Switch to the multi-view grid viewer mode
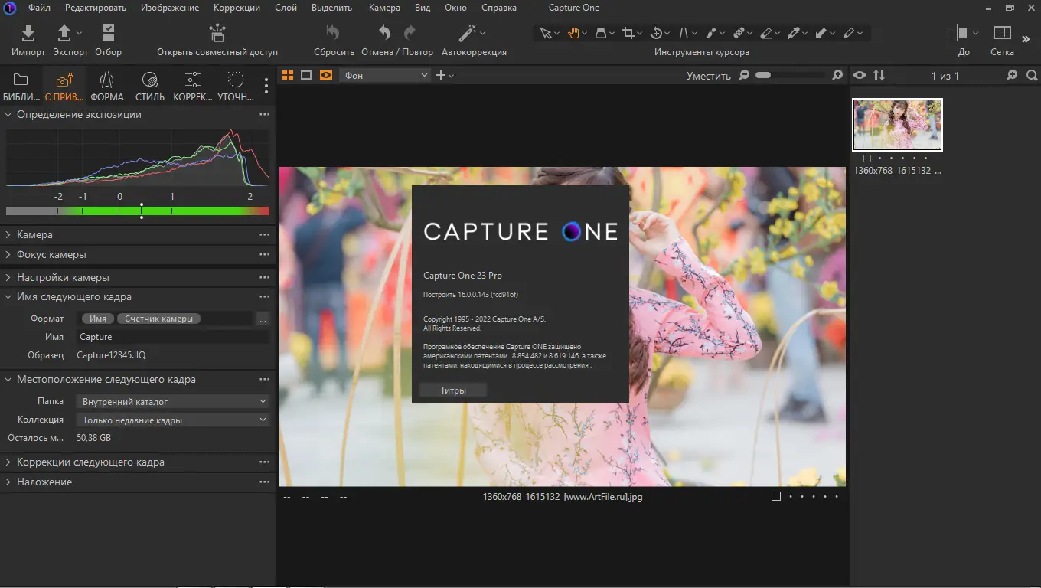 coord(288,75)
